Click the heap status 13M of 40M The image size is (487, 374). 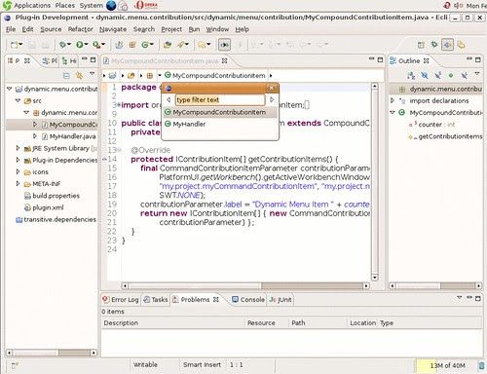(447, 365)
